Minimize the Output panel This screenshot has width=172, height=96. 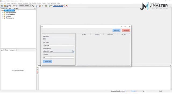coord(171,66)
